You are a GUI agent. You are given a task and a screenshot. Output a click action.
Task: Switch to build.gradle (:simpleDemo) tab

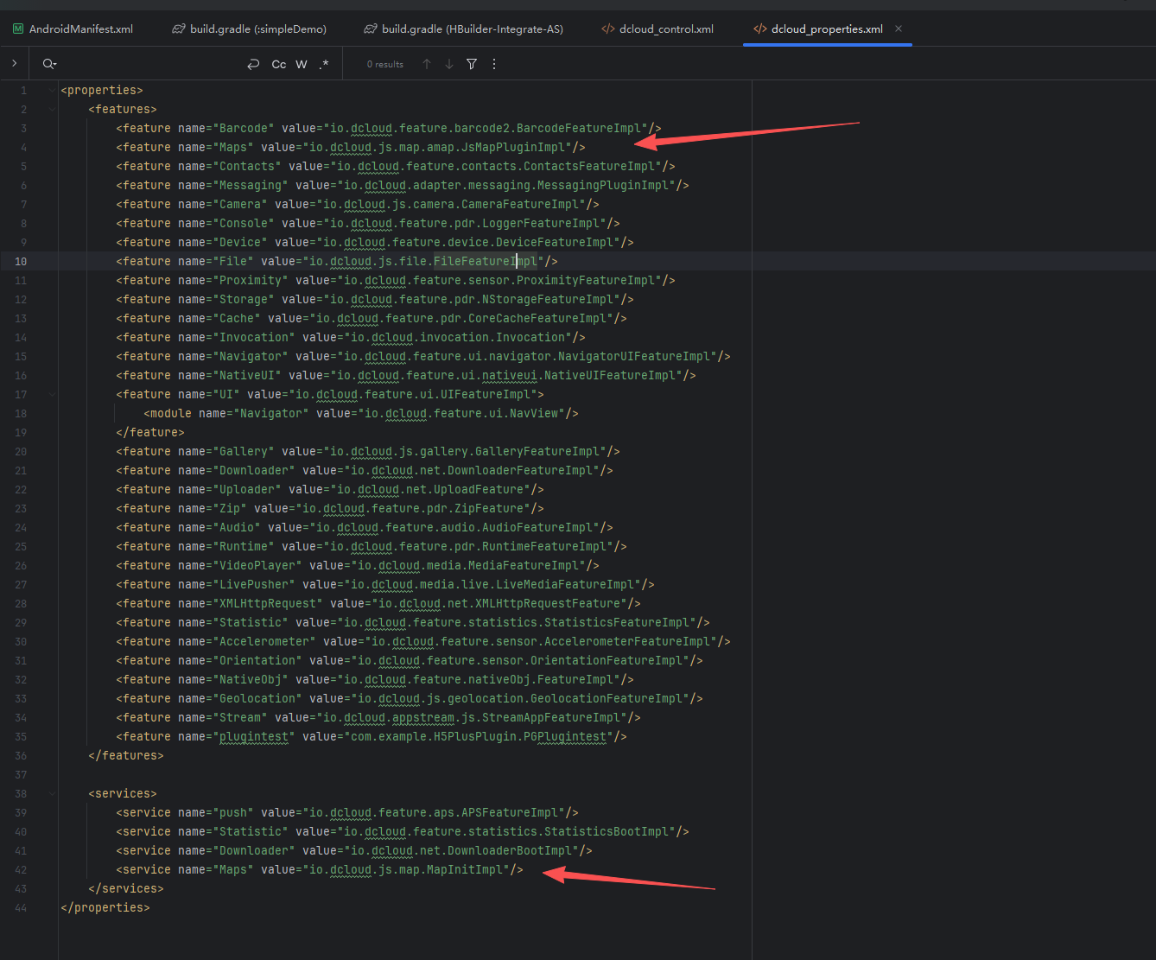pyautogui.click(x=249, y=29)
